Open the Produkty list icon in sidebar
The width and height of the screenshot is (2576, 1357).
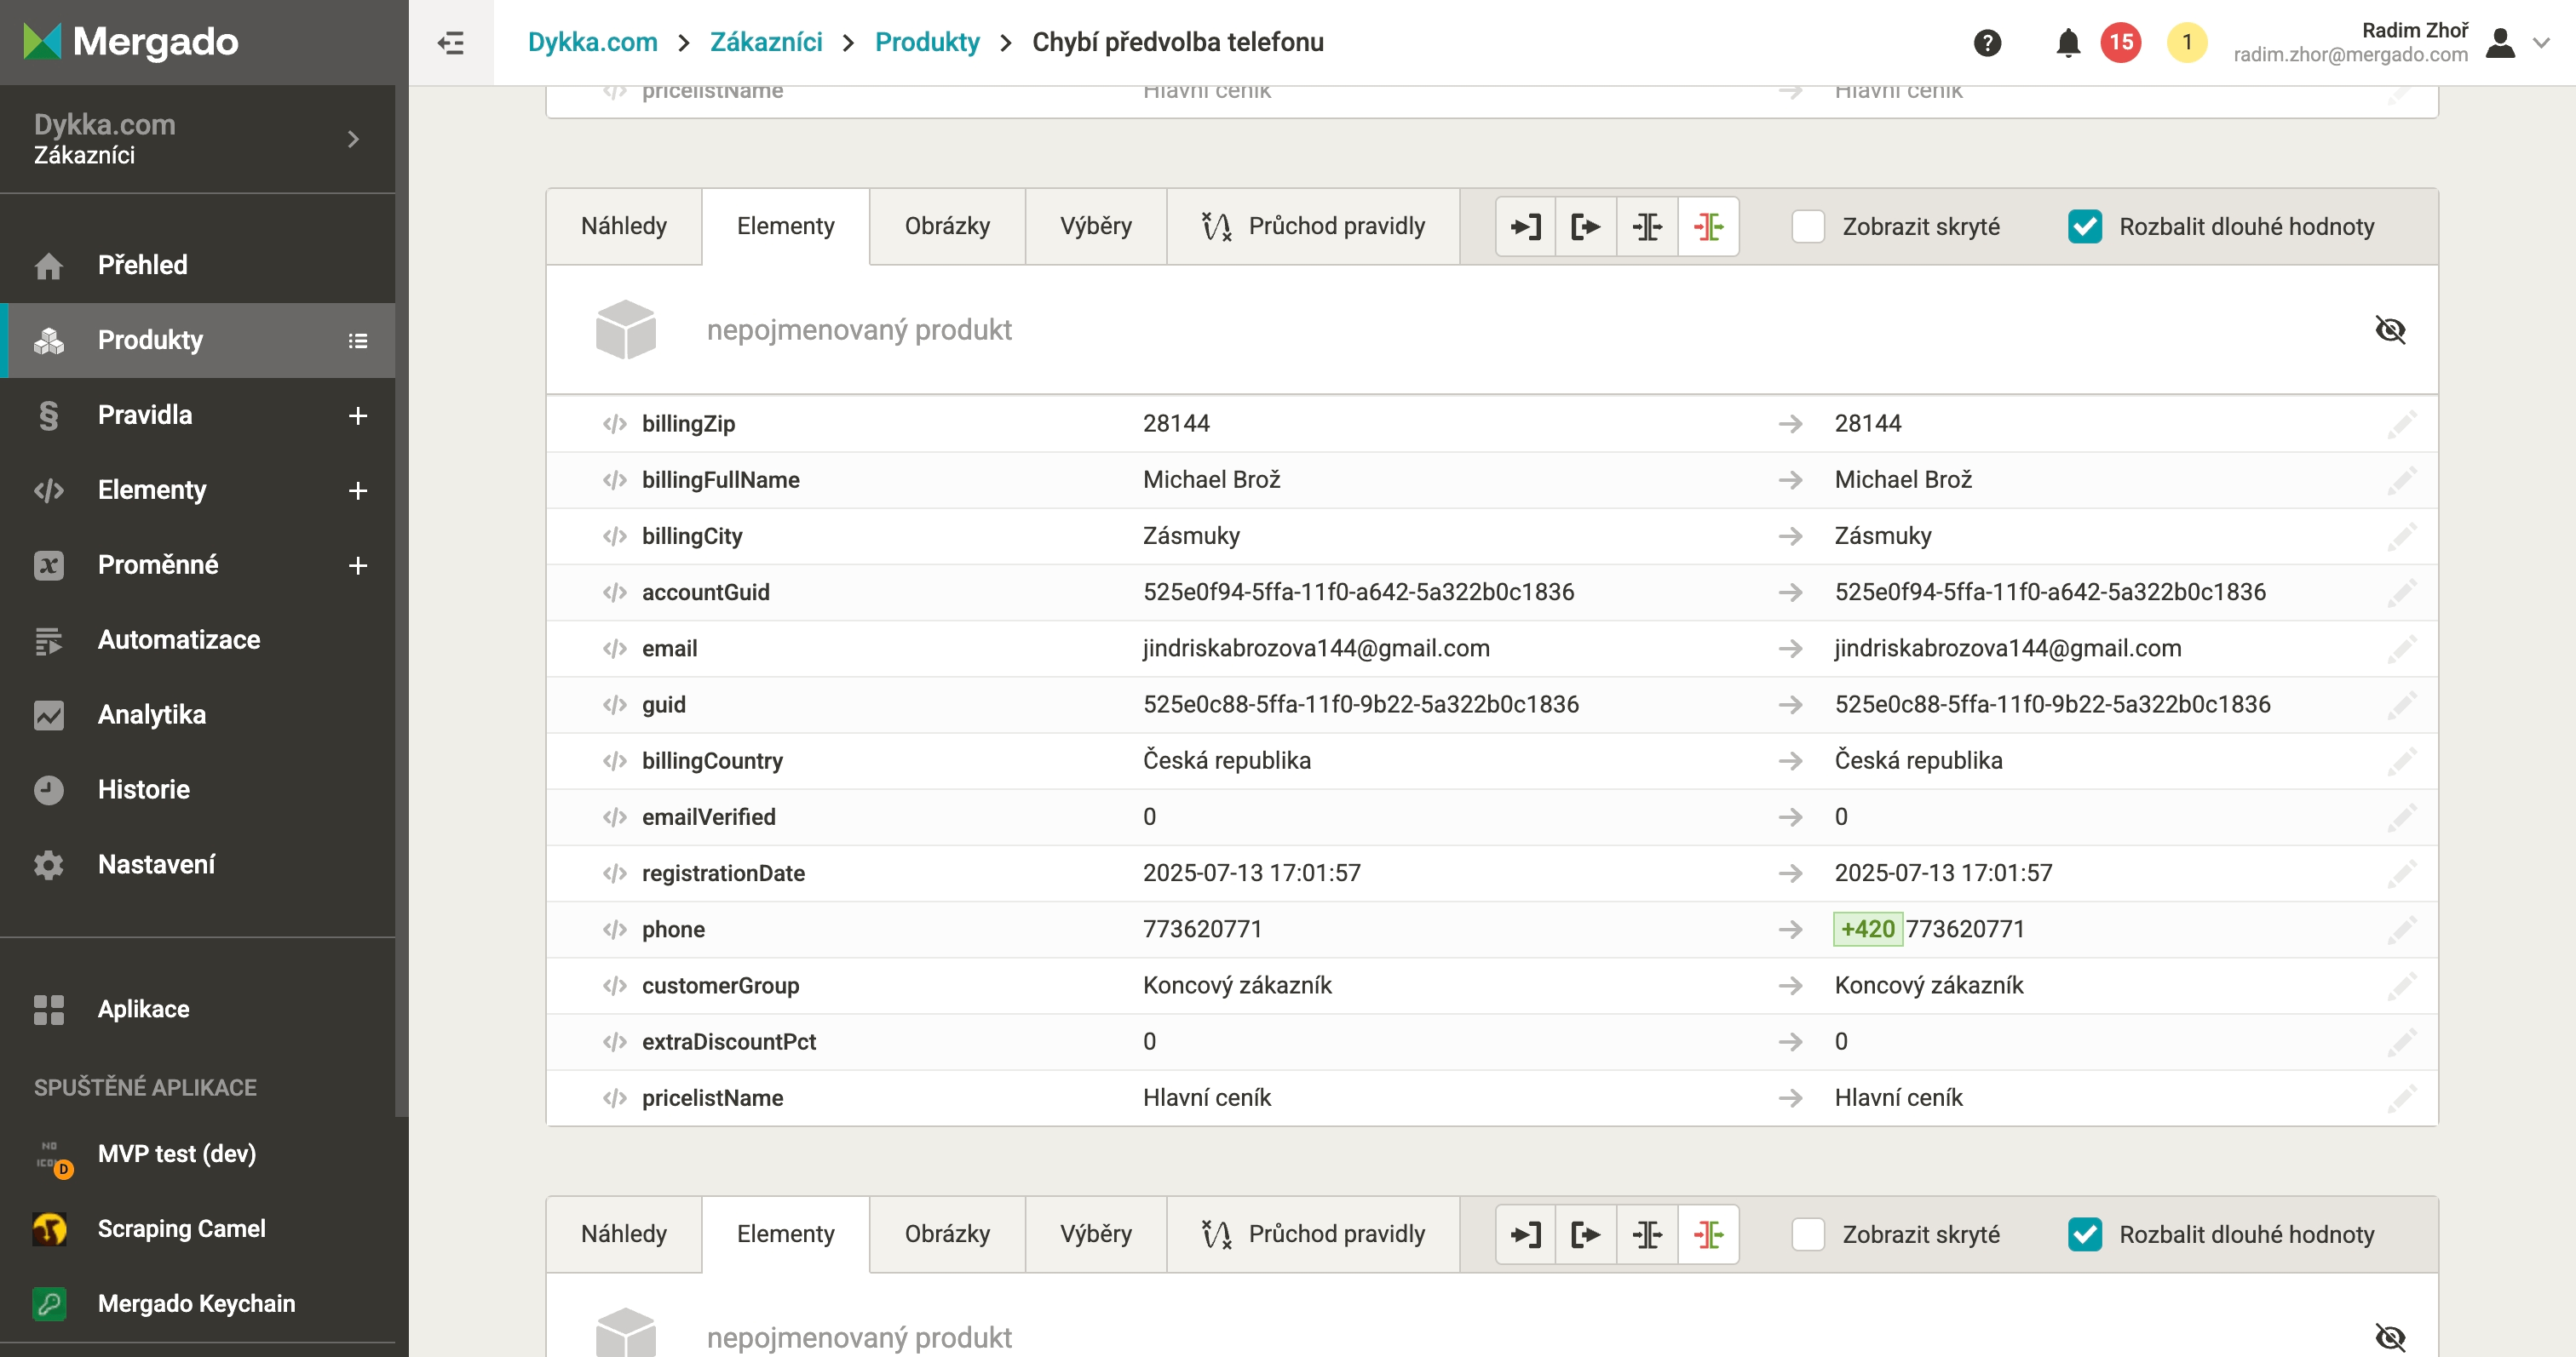tap(357, 341)
